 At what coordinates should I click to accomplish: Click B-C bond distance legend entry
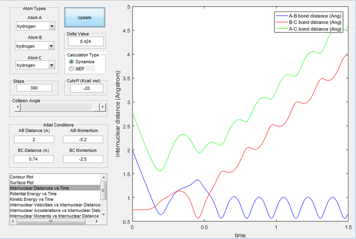pos(308,22)
